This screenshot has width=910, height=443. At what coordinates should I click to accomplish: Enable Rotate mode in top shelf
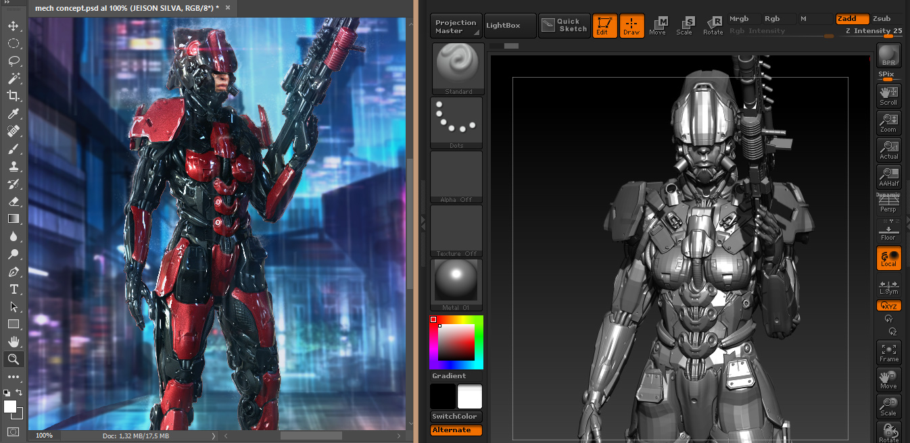tap(713, 26)
